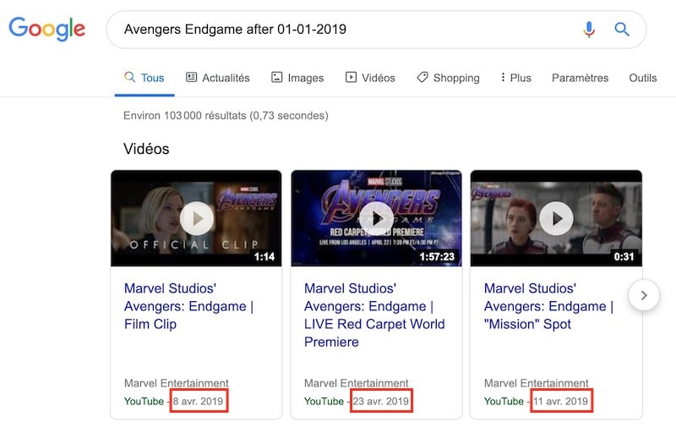Click the microphone voice search icon
This screenshot has height=433, width=676.
589,30
